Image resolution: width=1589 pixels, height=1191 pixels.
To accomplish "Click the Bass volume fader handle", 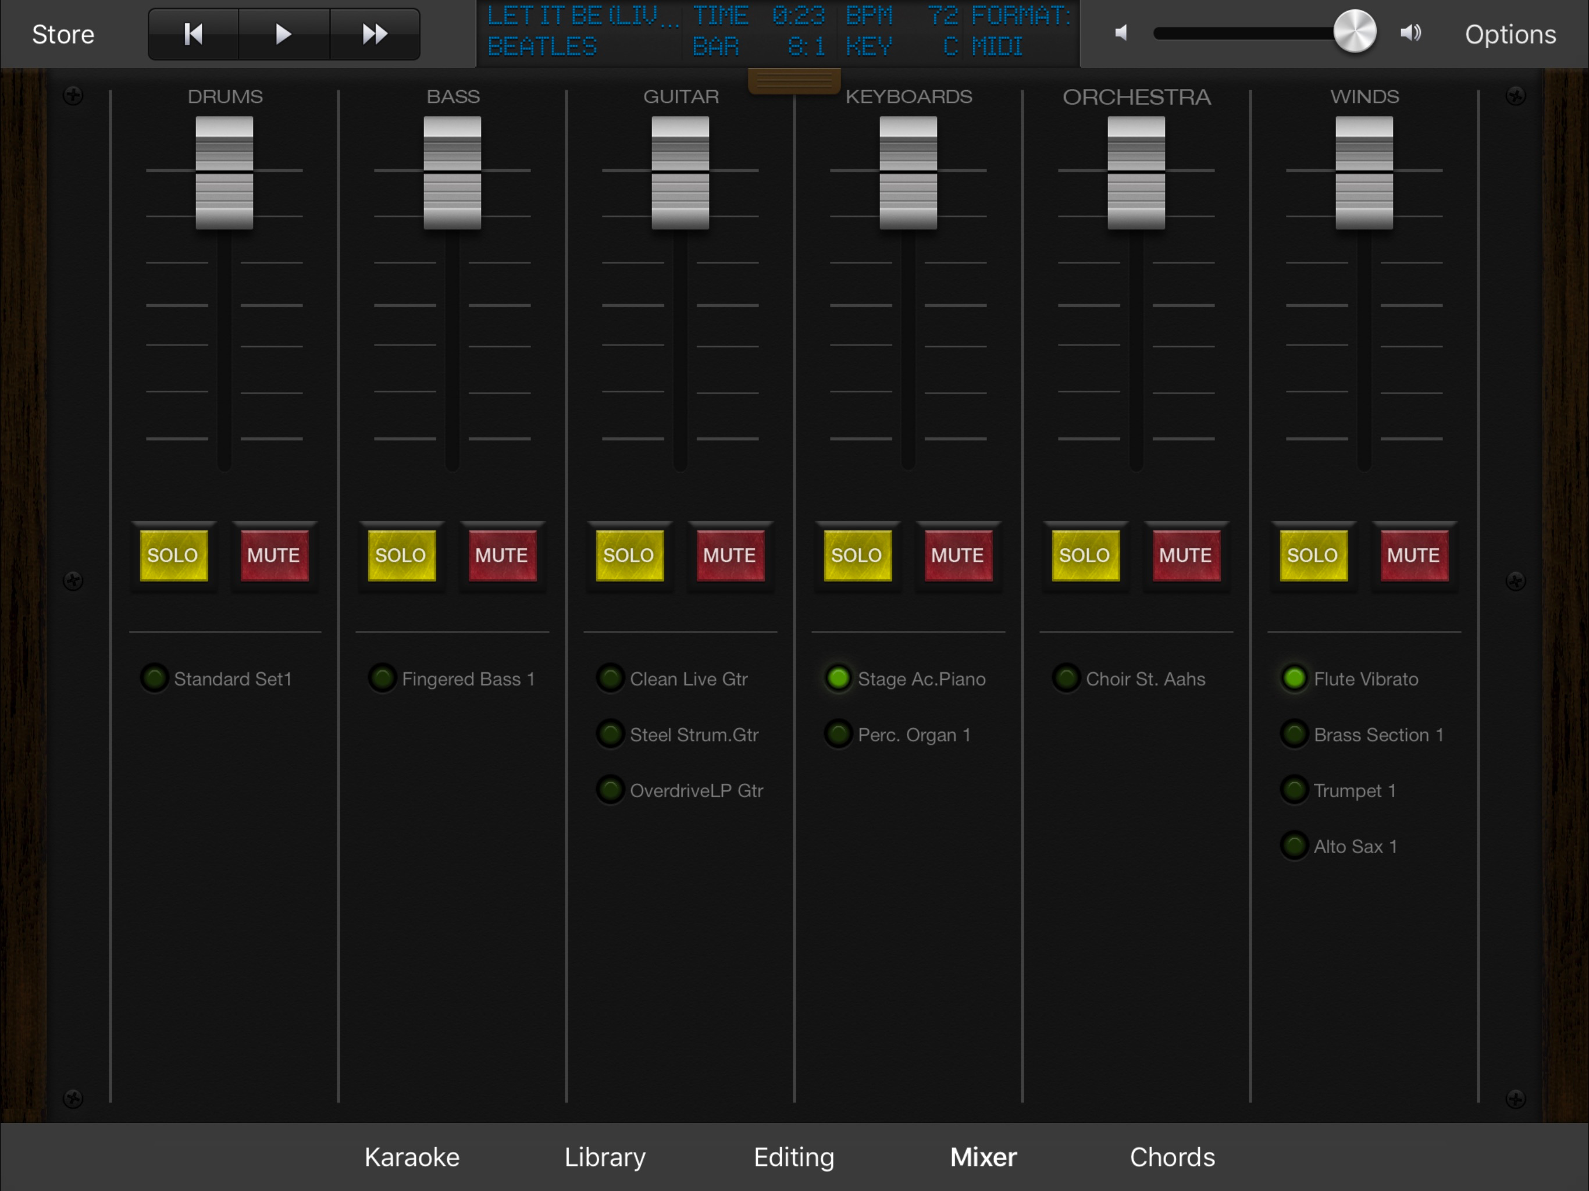I will [452, 173].
